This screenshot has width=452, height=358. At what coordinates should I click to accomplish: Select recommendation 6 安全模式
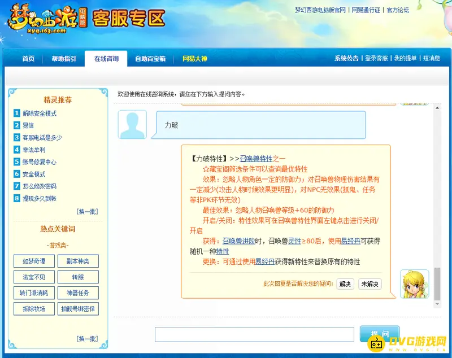click(x=34, y=174)
